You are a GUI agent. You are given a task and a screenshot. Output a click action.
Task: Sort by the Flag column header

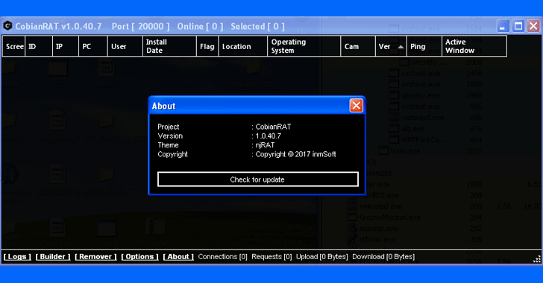pyautogui.click(x=207, y=46)
